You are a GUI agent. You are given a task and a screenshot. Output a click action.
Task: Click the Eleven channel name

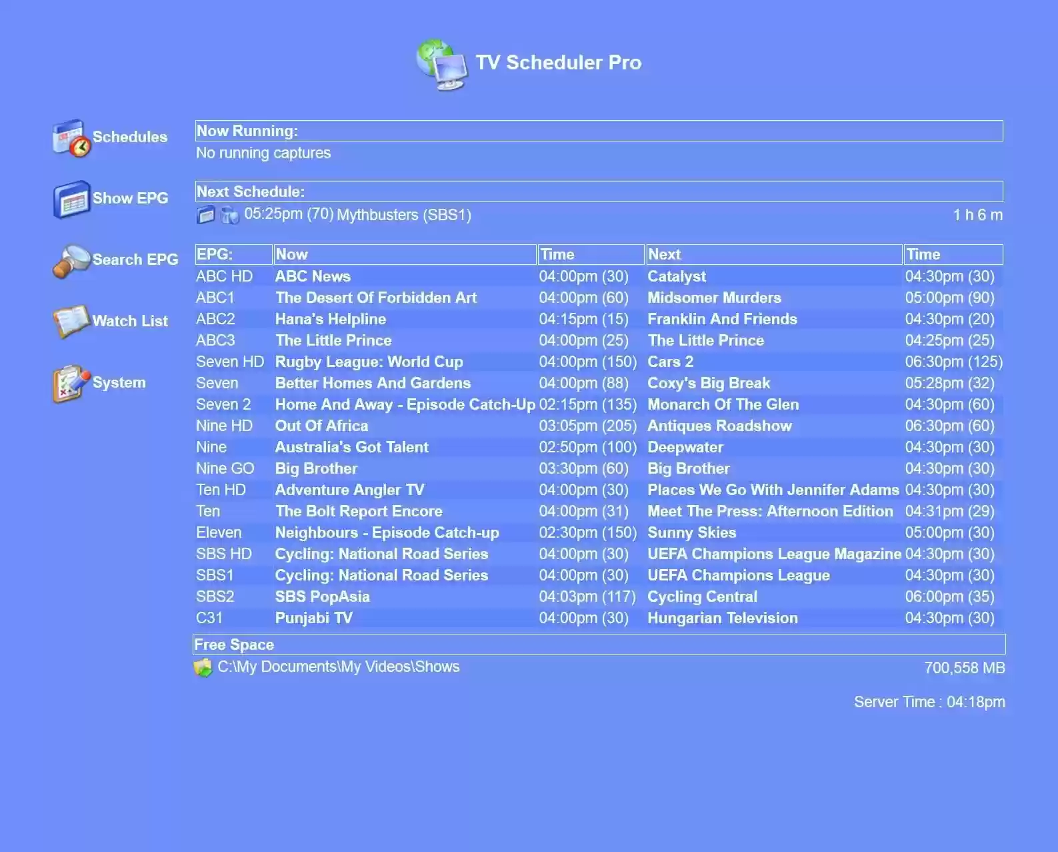(x=219, y=532)
